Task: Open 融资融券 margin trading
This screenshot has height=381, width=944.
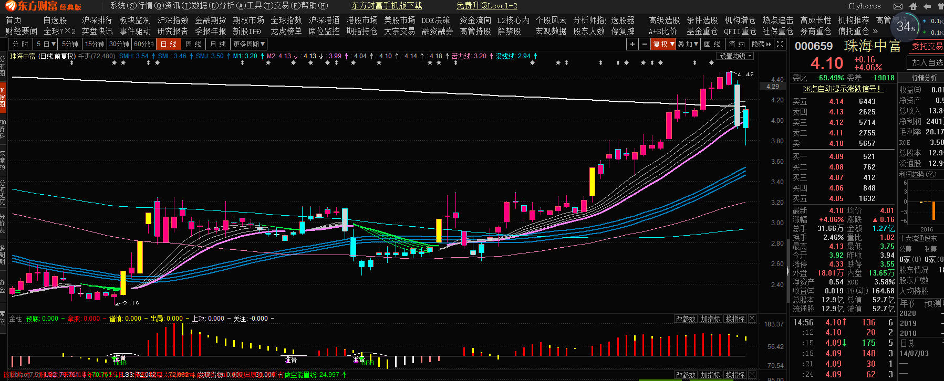Action: (438, 31)
